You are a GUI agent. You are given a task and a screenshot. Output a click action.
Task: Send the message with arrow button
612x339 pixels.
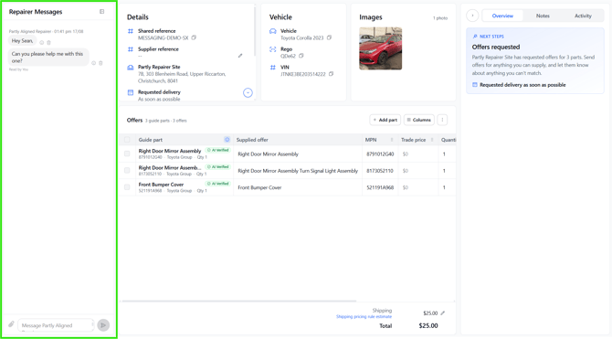(x=103, y=325)
